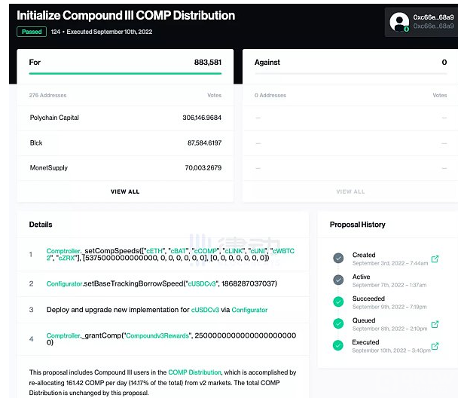The height and width of the screenshot is (398, 458).
Task: Click the green For vote progress bar
Action: pos(125,73)
